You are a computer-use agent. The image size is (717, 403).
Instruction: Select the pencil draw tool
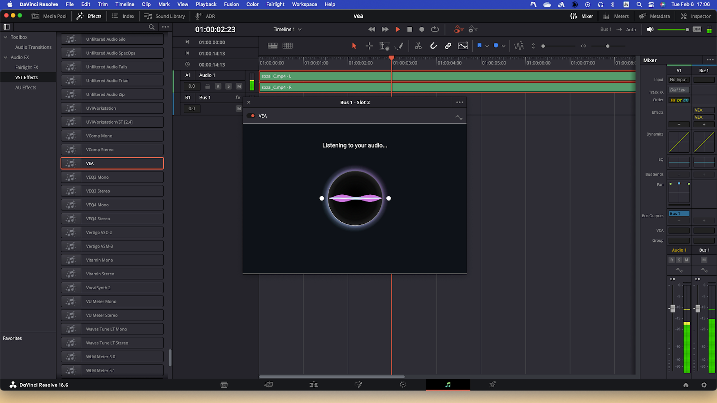pyautogui.click(x=399, y=46)
